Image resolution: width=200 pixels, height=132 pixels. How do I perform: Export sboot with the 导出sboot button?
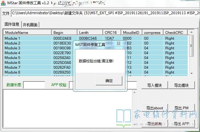pyautogui.click(x=154, y=108)
